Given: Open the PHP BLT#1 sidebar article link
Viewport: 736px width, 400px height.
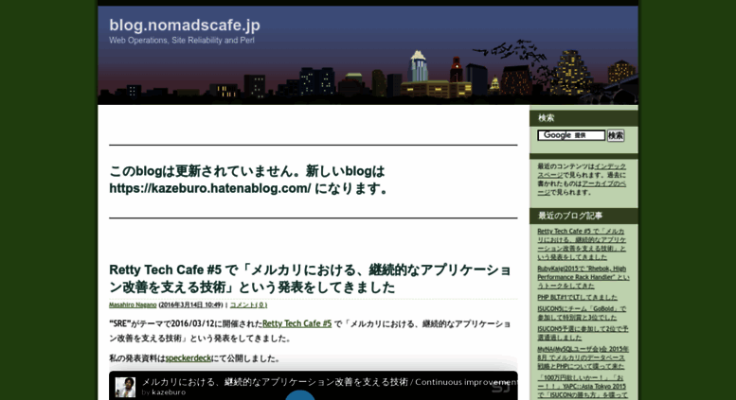Looking at the screenshot, I should click(x=577, y=298).
